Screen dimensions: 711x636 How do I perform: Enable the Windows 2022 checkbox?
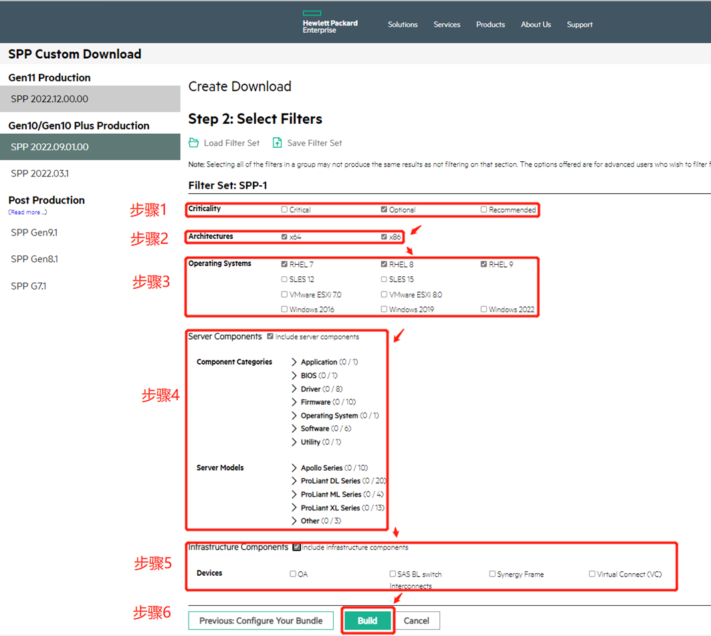pyautogui.click(x=484, y=310)
